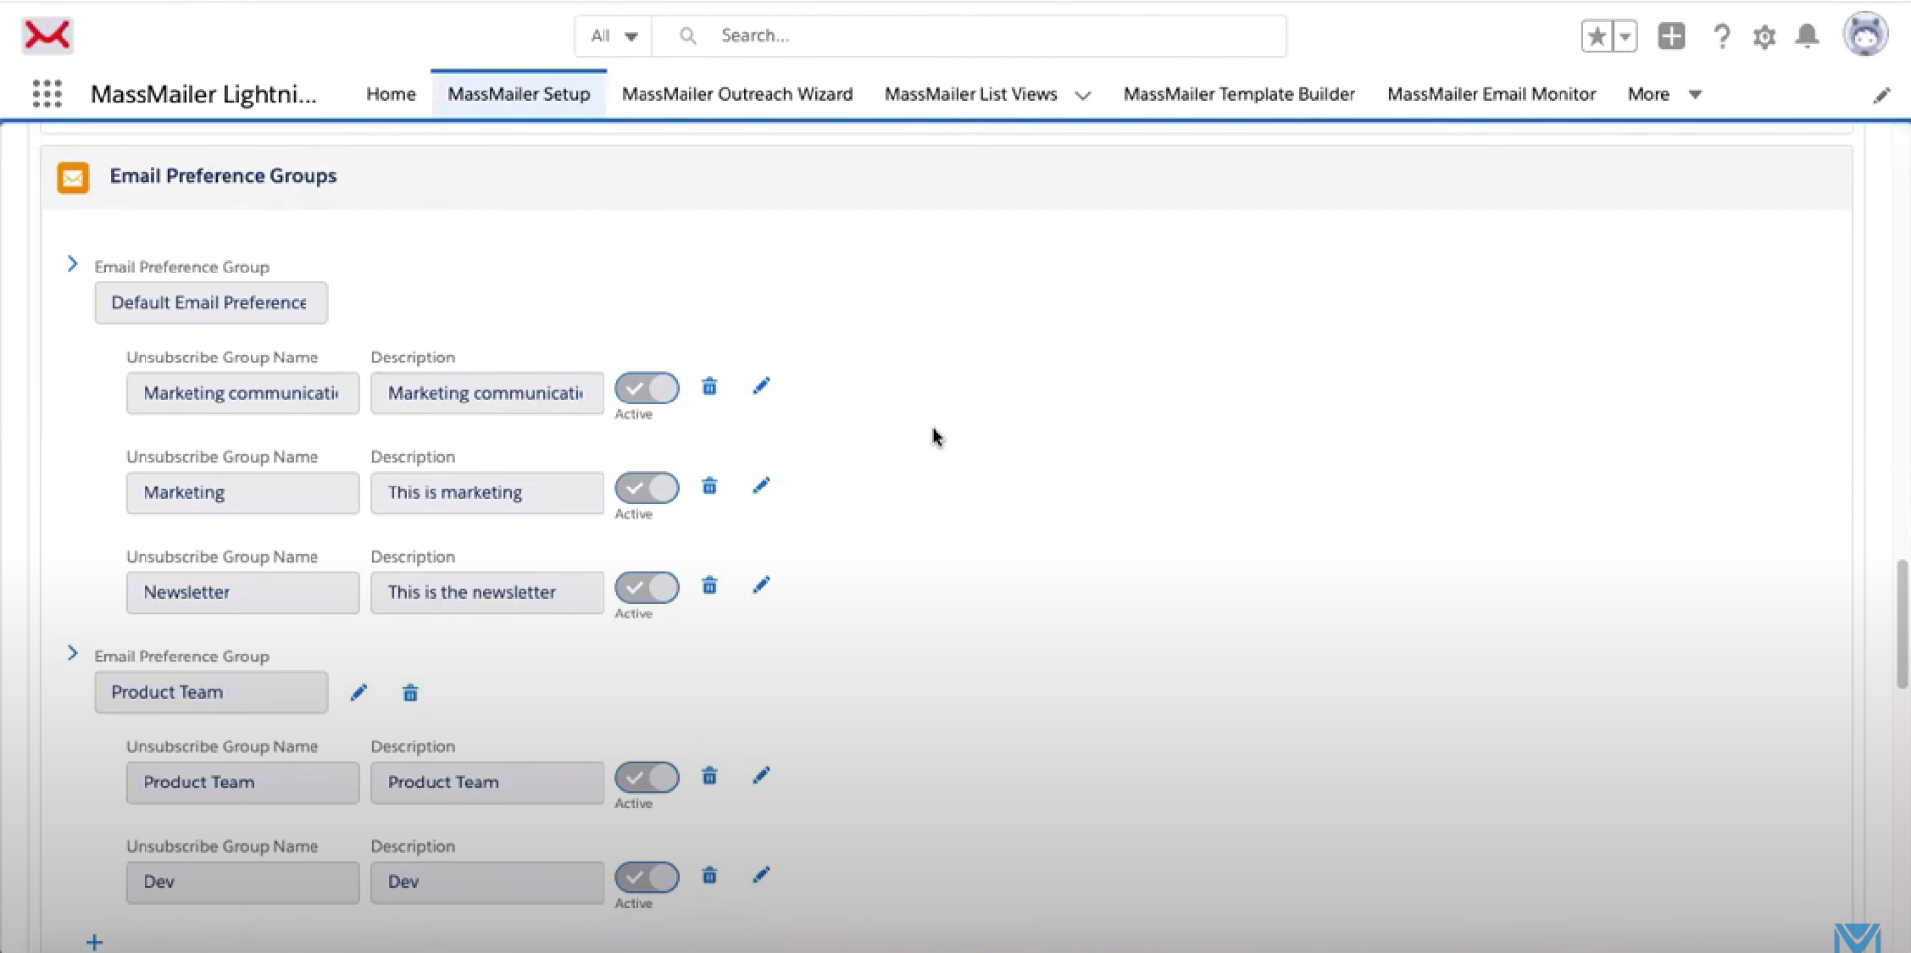Delete the Product Team email preference group
The width and height of the screenshot is (1911, 953).
click(x=410, y=693)
